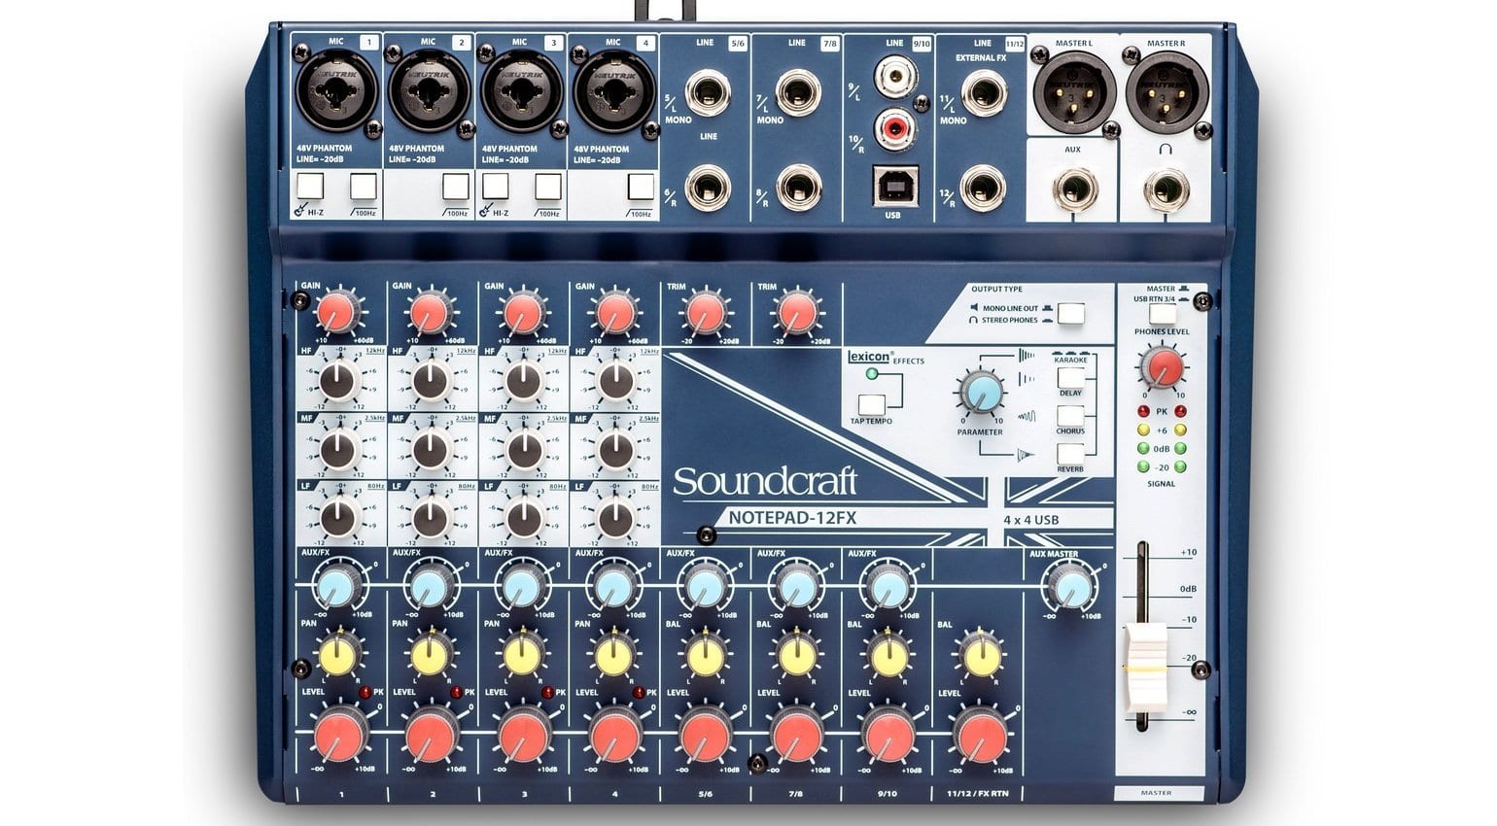This screenshot has height=826, width=1497.
Task: Click the MIC 1 combo input jack
Action: click(336, 91)
